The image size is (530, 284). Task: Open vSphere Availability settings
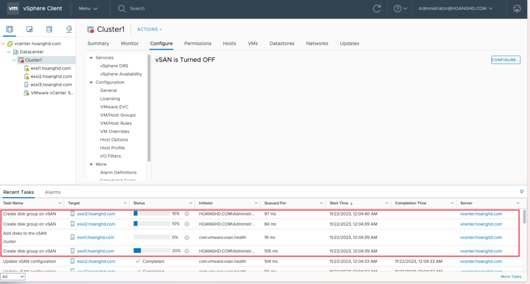121,74
